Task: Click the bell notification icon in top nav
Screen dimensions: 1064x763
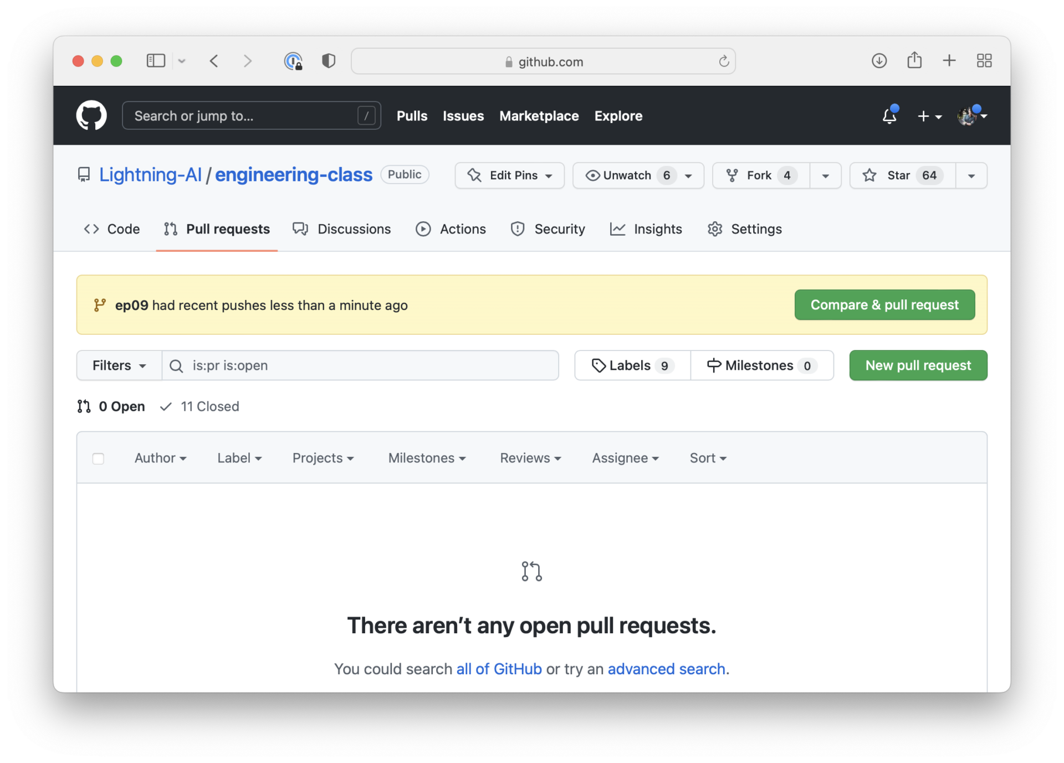Action: click(889, 115)
